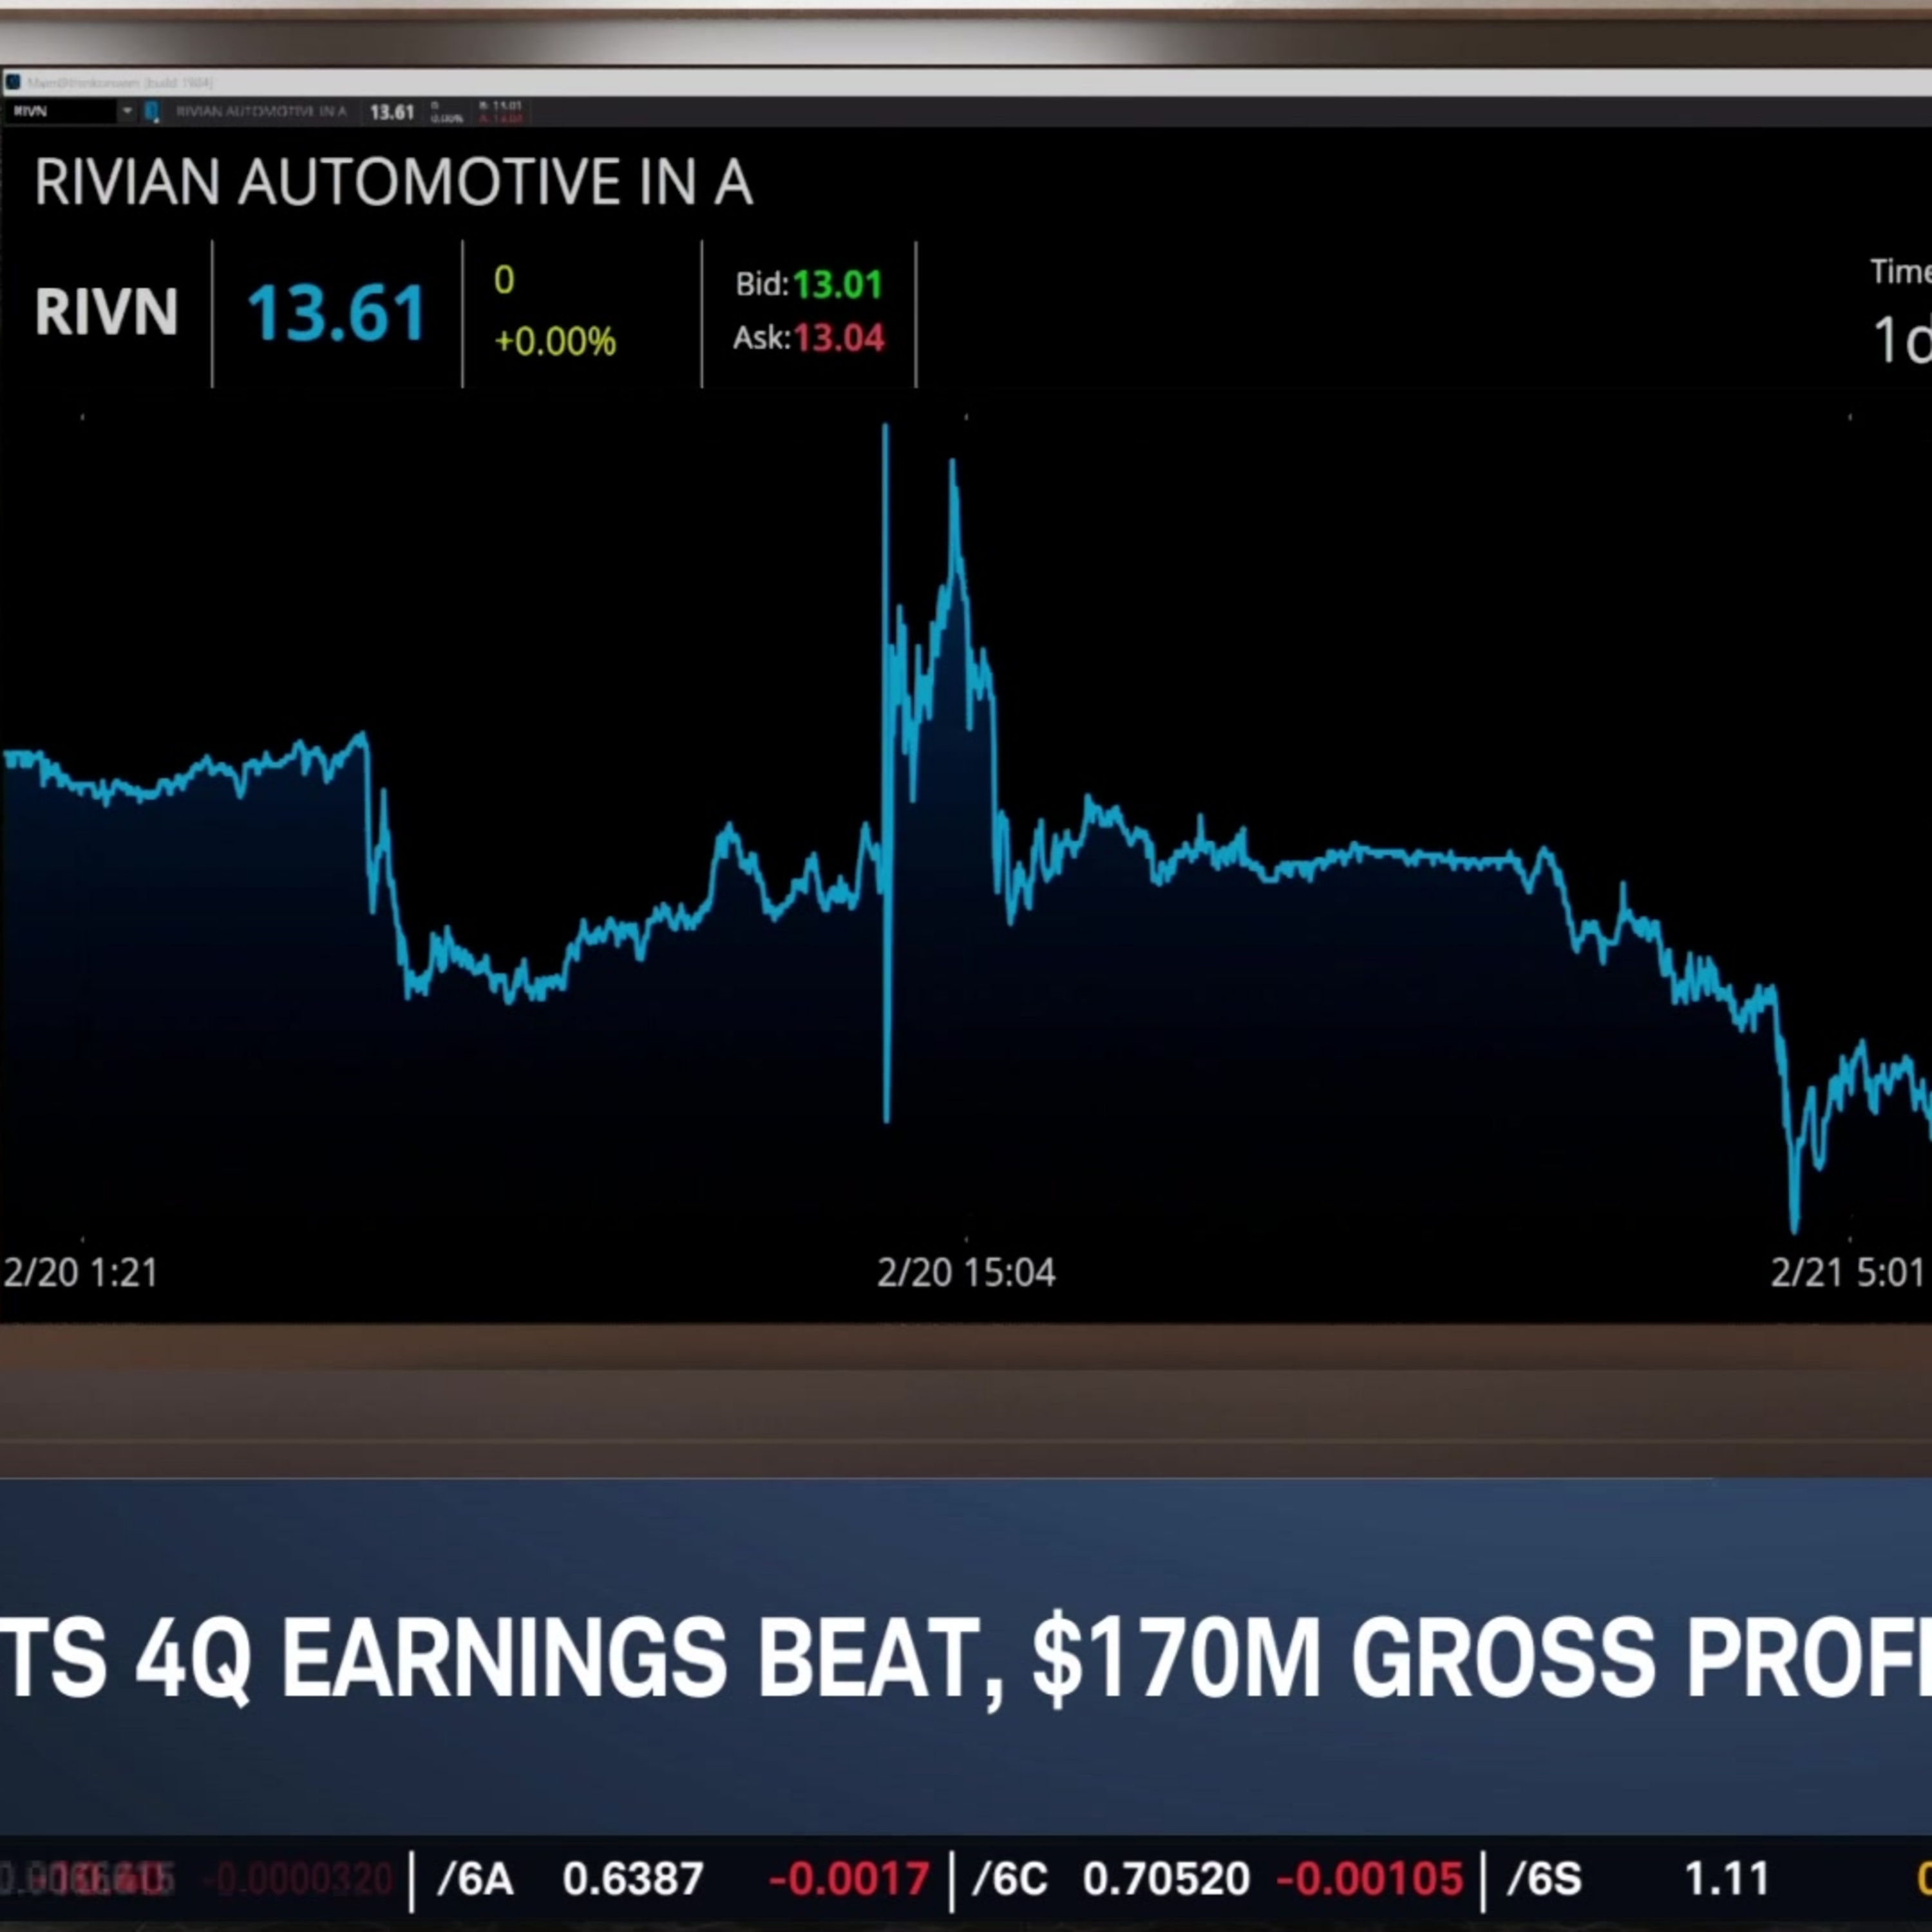Select the large RIVN ticker label

click(x=106, y=312)
